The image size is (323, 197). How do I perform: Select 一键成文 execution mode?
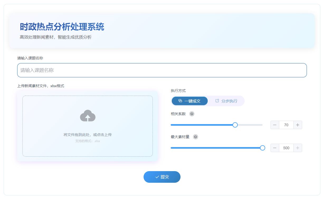coord(189,101)
